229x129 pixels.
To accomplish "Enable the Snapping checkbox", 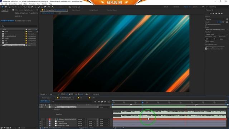I will (70, 7).
